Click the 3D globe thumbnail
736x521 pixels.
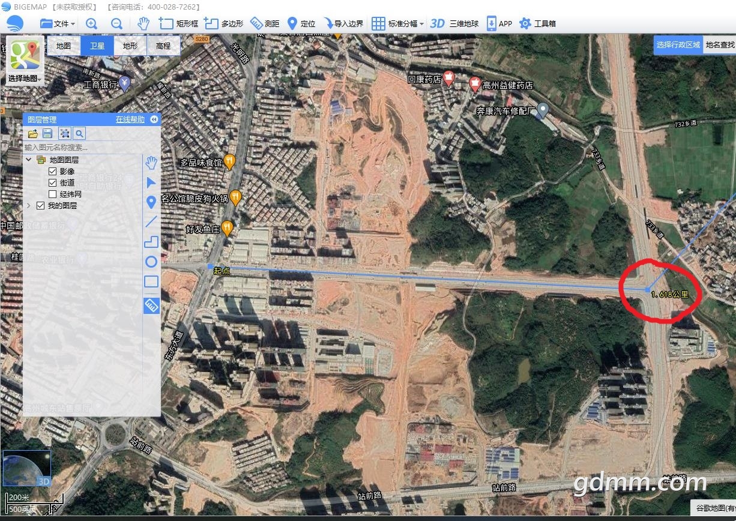[27, 468]
